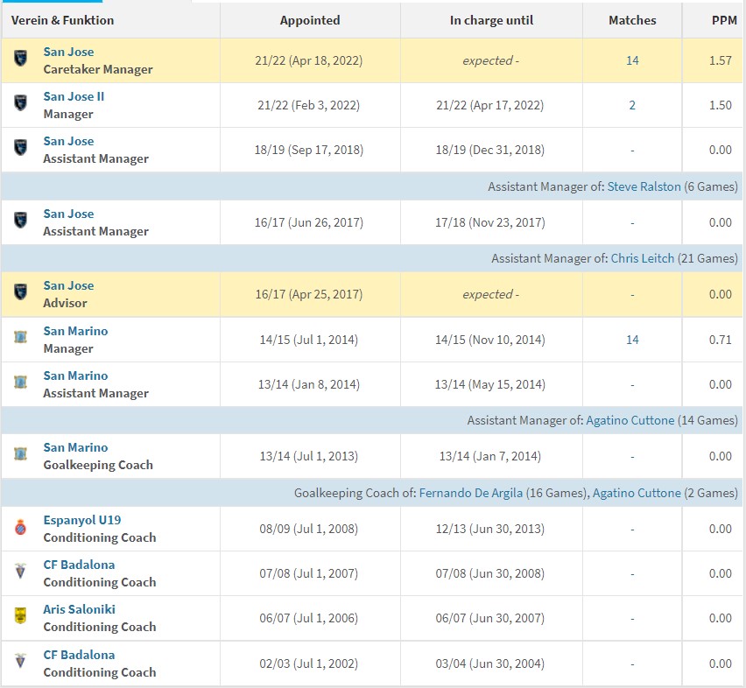Click CF Badalona crest in the 02/03 row
The image size is (746, 688).
pyautogui.click(x=19, y=663)
